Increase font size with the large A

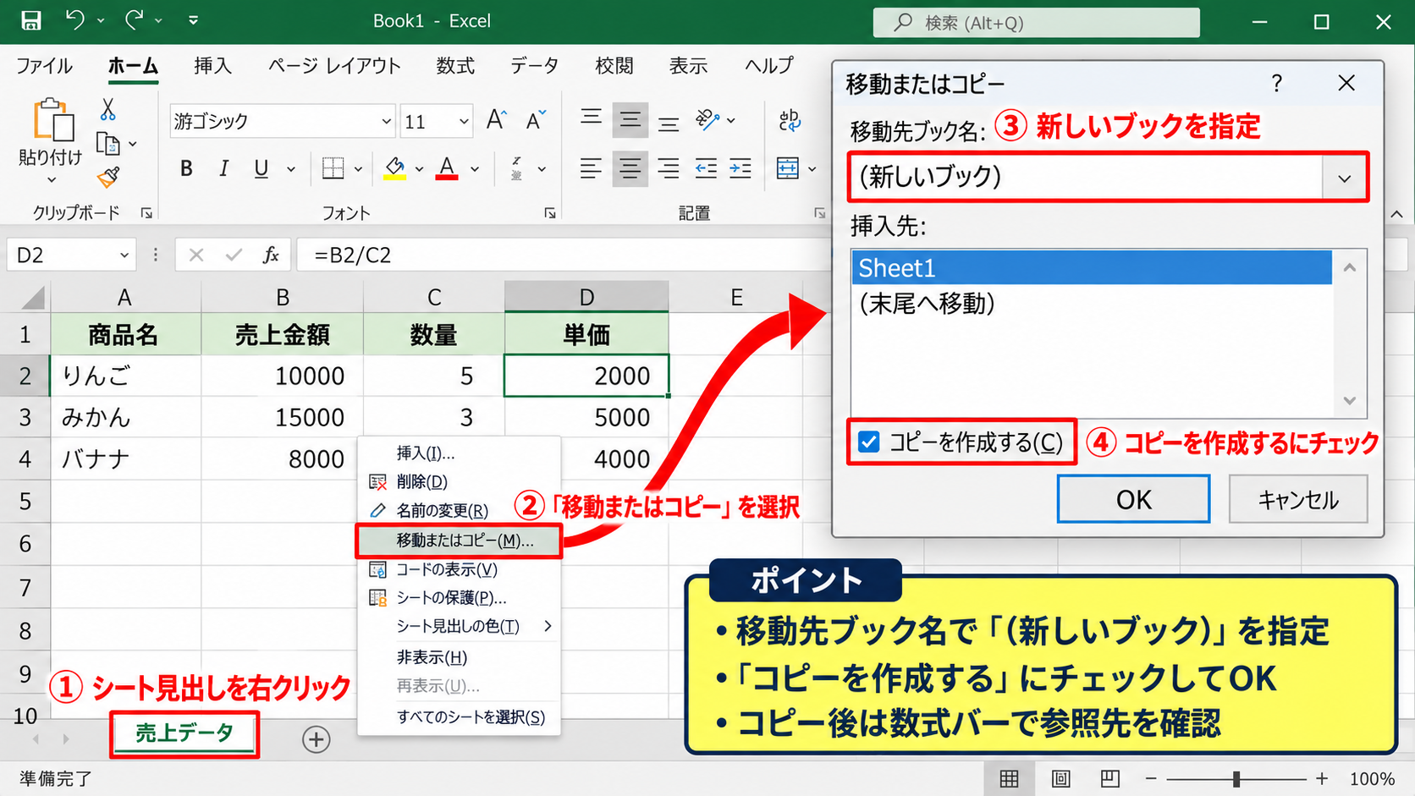coord(497,120)
